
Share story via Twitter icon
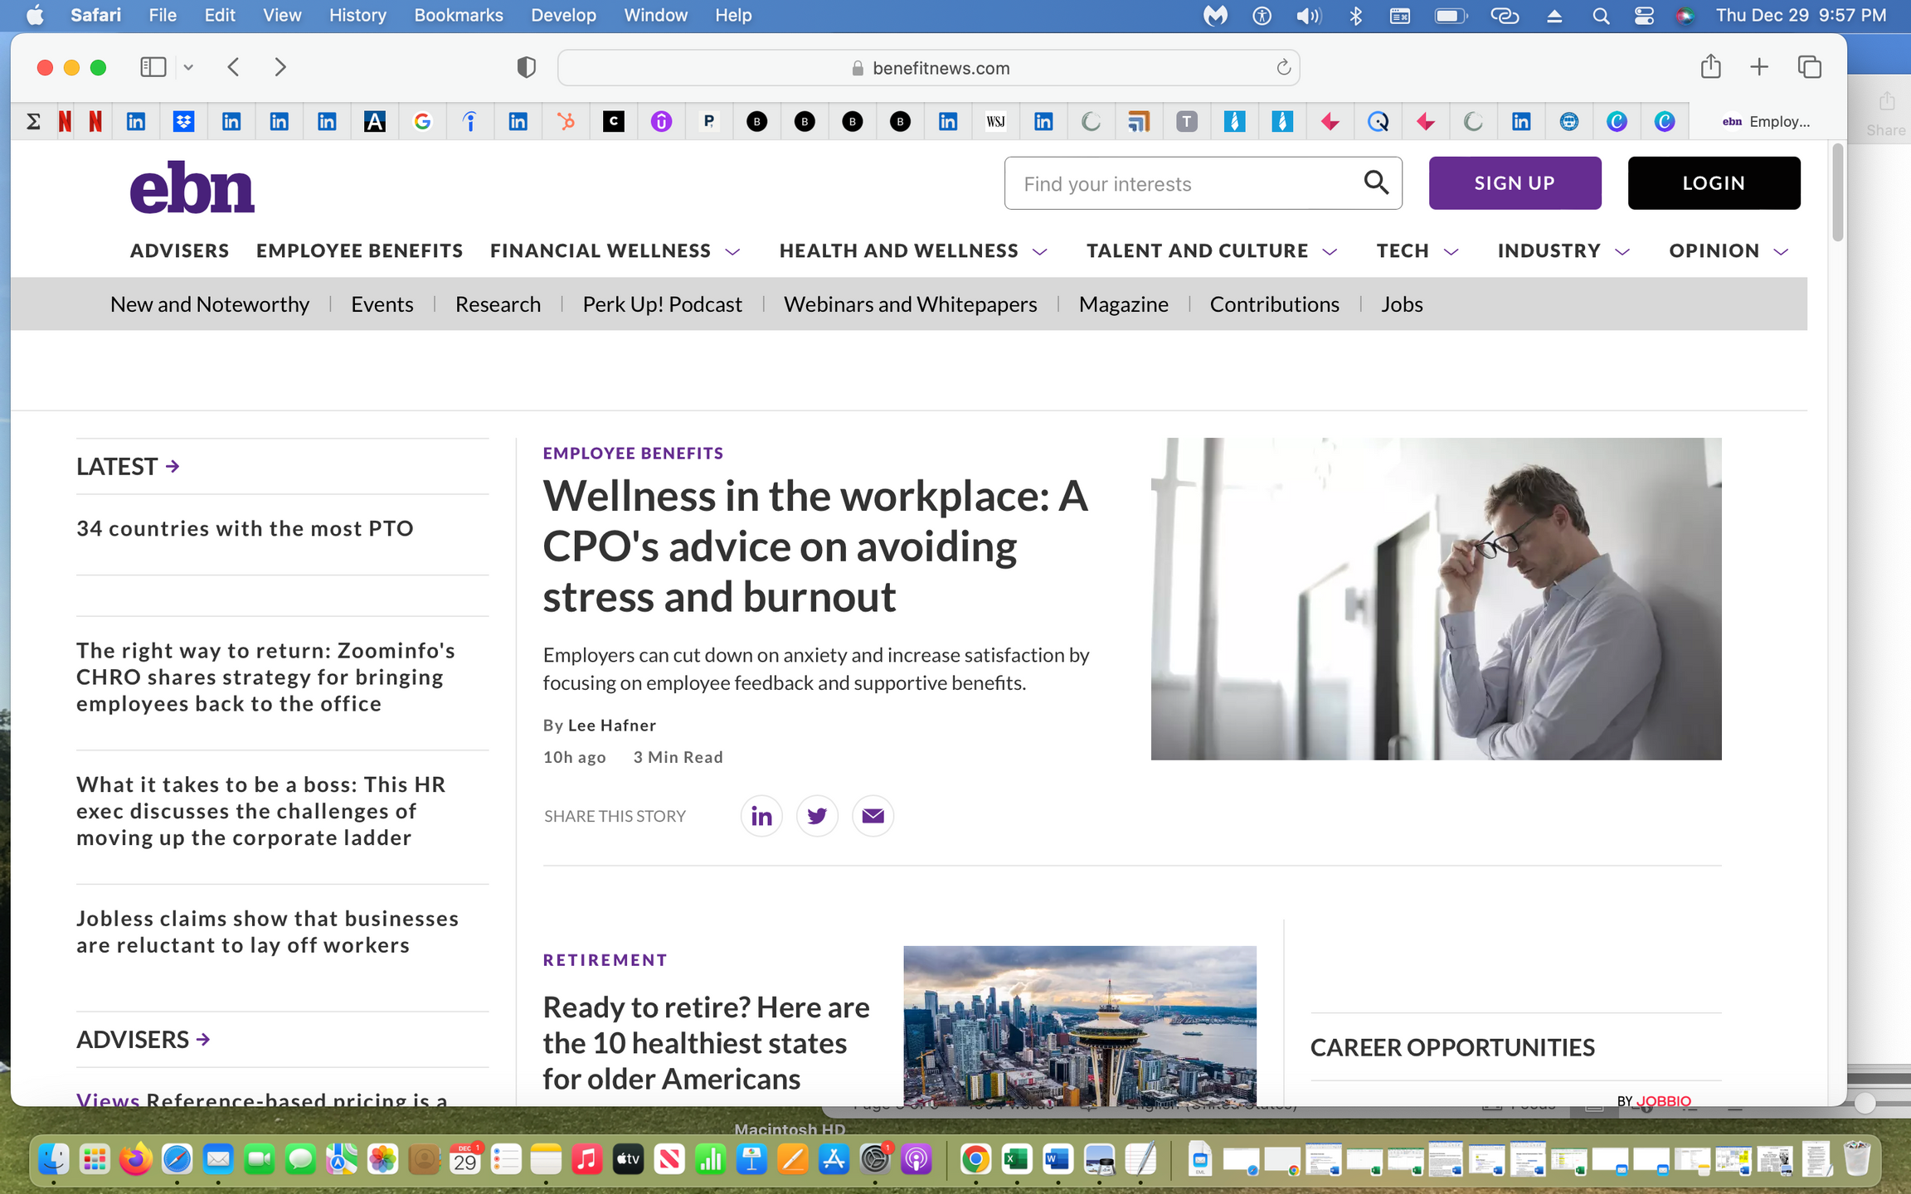pos(816,816)
